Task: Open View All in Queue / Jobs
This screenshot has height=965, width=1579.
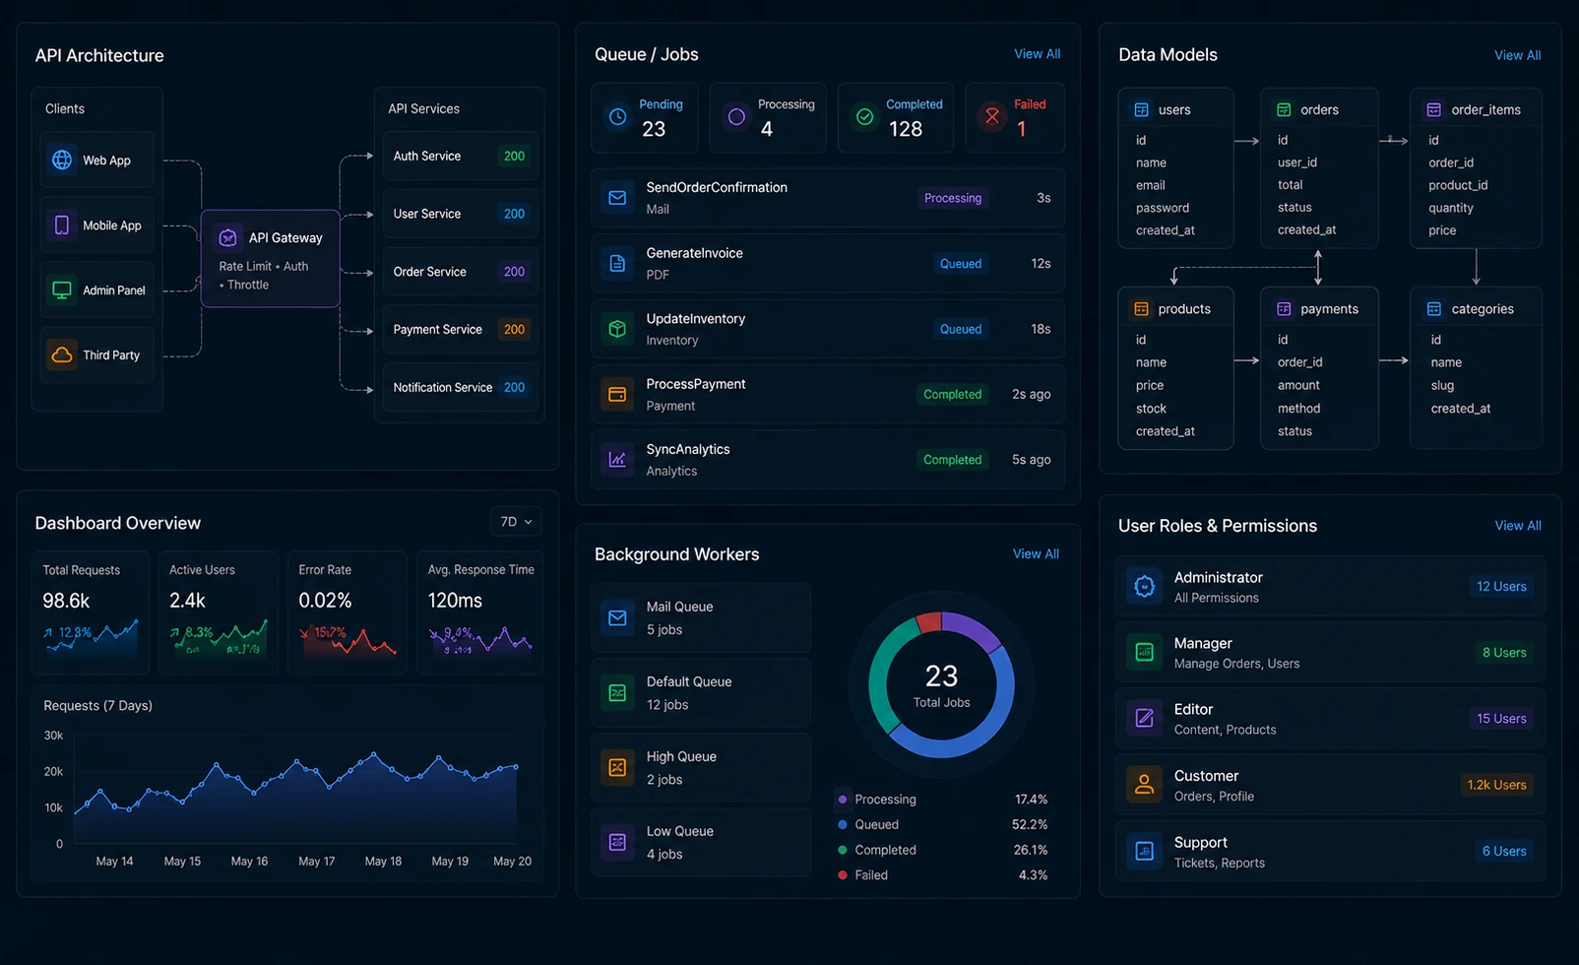Action: [1037, 54]
